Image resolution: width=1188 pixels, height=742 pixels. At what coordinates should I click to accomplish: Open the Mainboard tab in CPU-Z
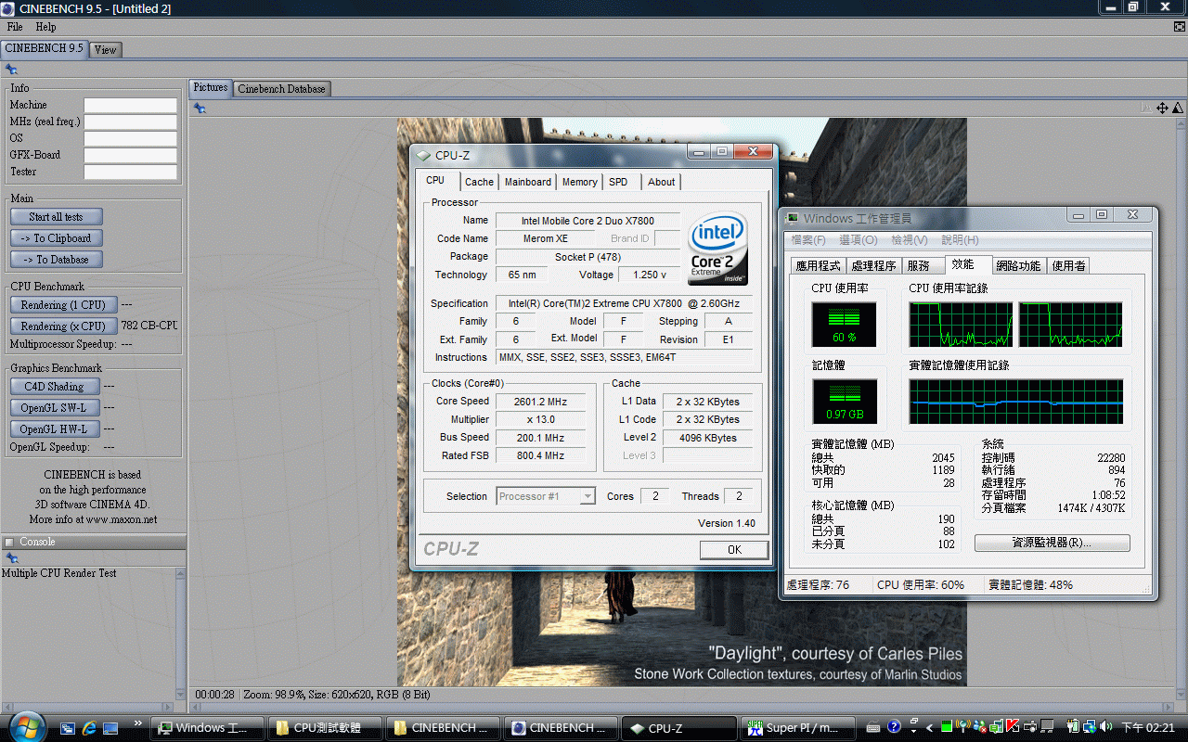point(528,182)
